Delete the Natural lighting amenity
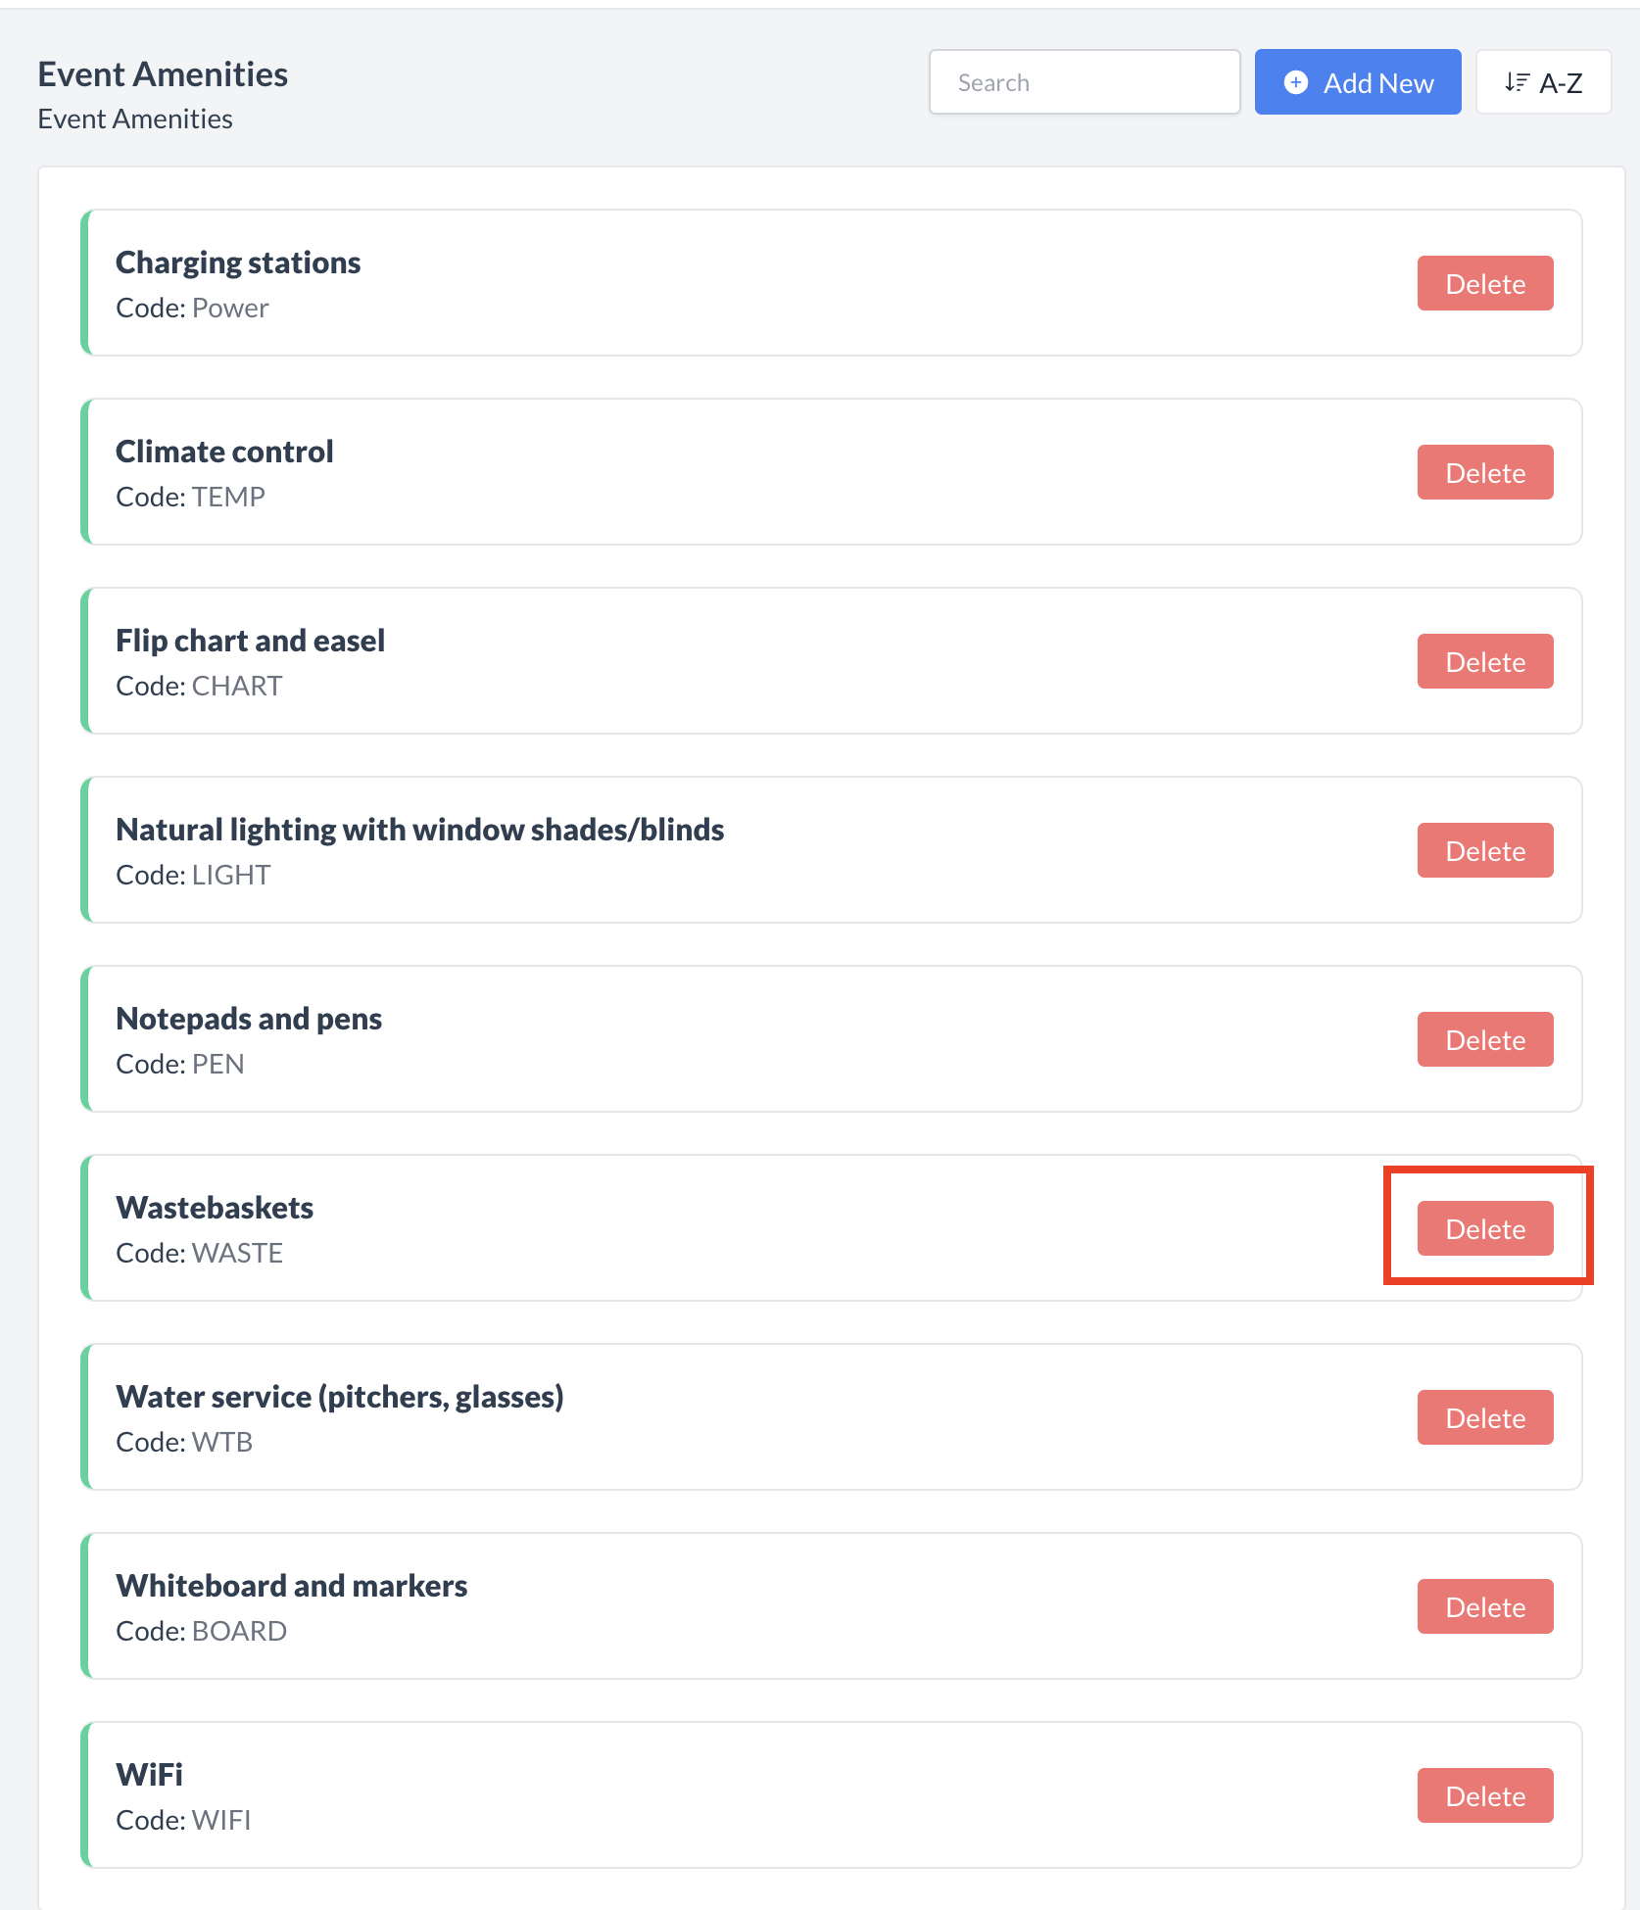1640x1910 pixels. (x=1484, y=851)
